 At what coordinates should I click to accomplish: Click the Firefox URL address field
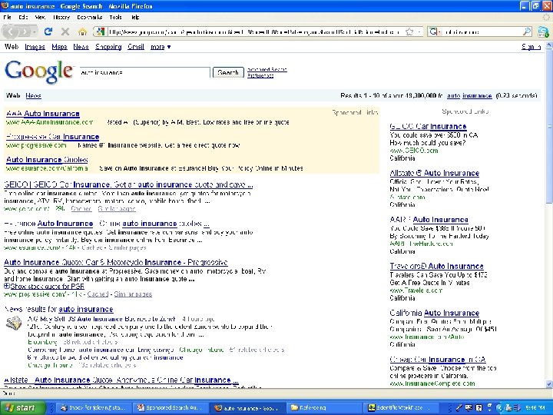(x=254, y=32)
